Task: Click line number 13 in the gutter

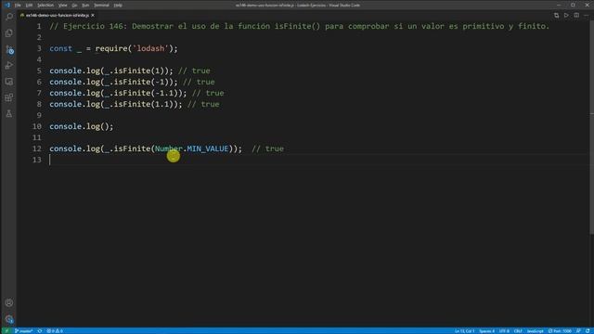Action: [37, 160]
